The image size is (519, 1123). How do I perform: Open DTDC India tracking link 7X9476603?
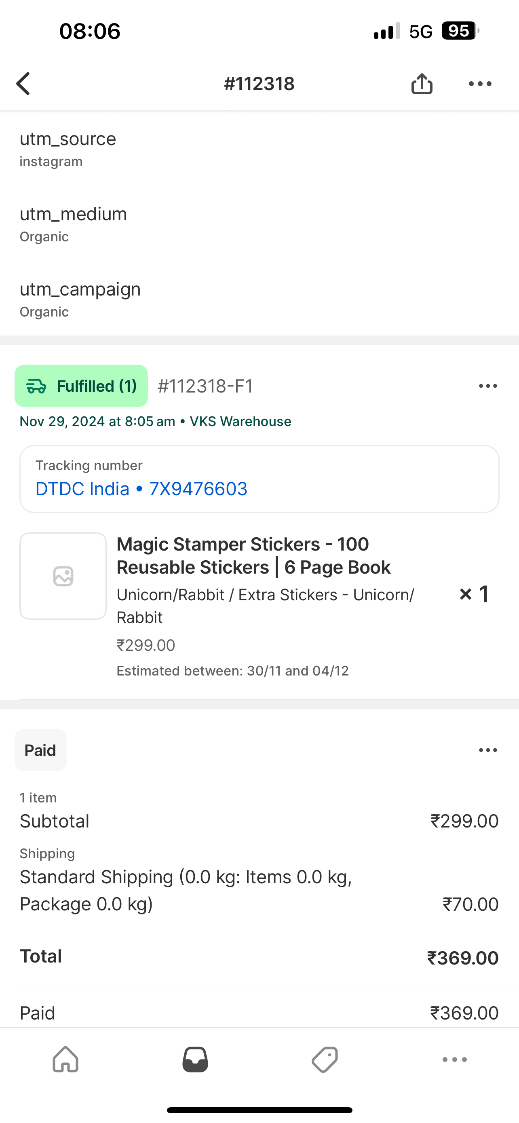click(x=141, y=489)
